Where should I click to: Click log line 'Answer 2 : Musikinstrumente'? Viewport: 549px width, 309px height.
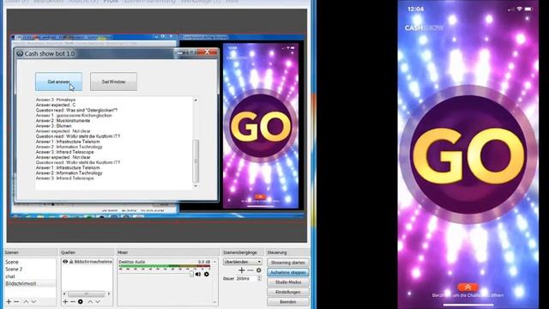pyautogui.click(x=63, y=120)
